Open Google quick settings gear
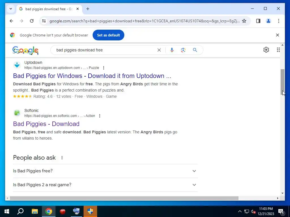 tap(266, 50)
